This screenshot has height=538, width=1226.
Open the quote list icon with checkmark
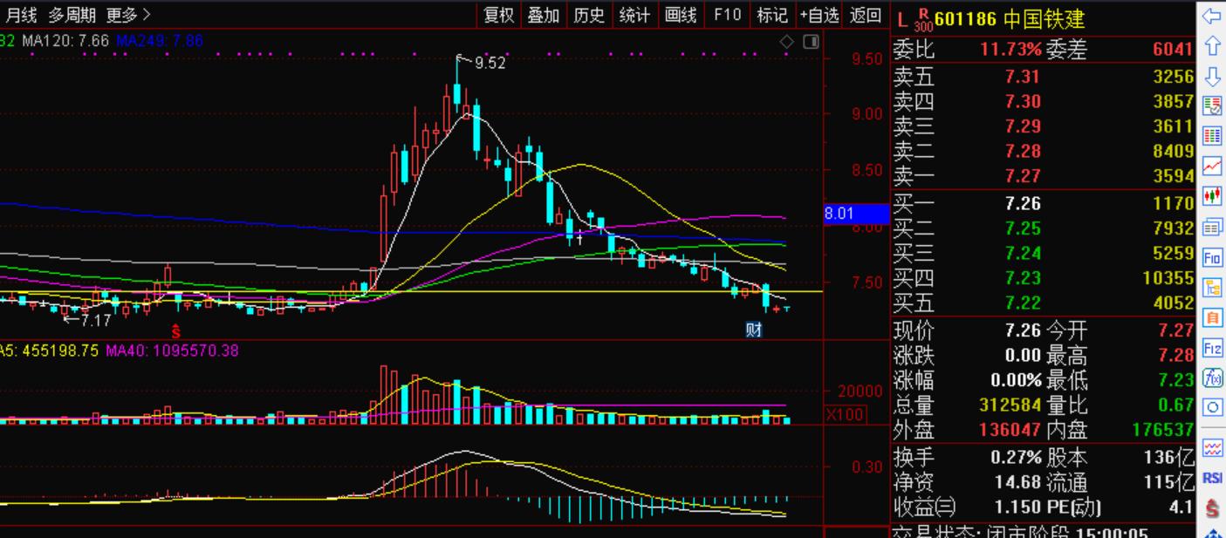1212,106
